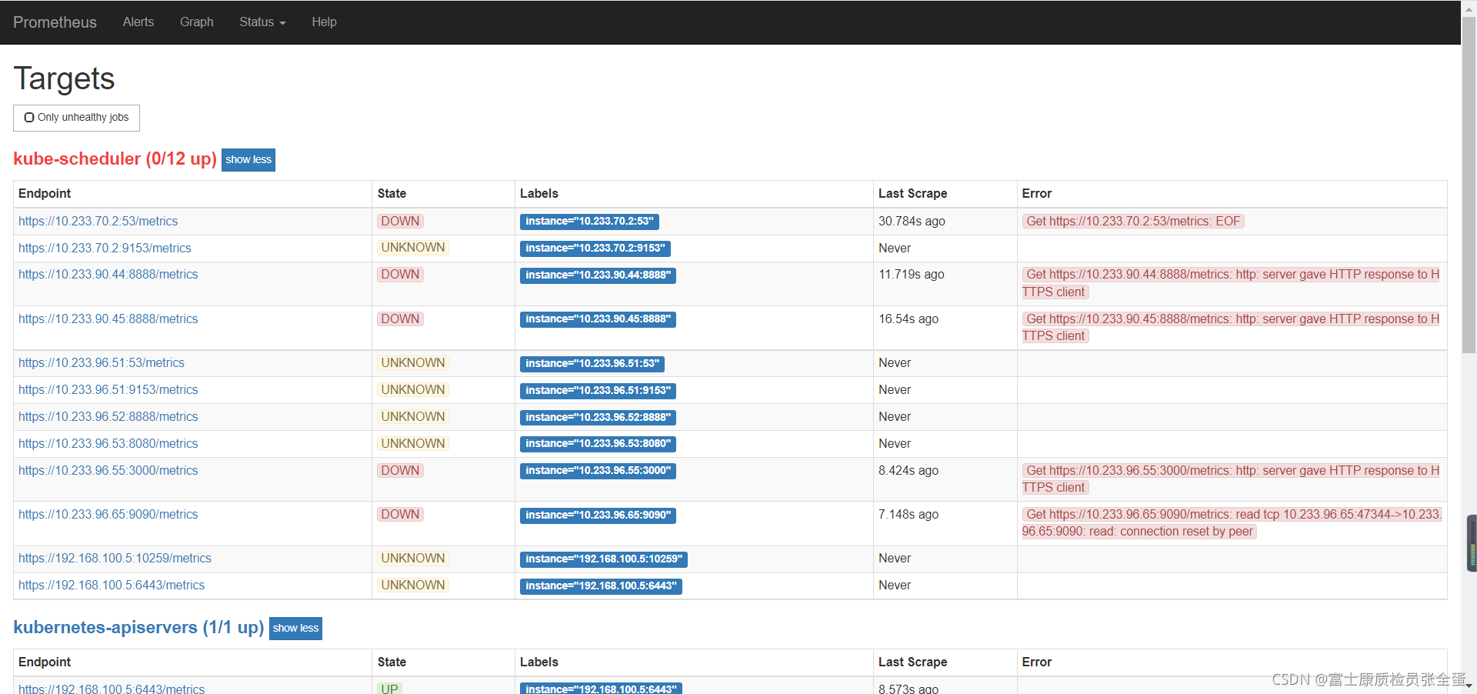
Task: Click the instance="192.168.100.5:10259" label badge
Action: click(x=604, y=559)
